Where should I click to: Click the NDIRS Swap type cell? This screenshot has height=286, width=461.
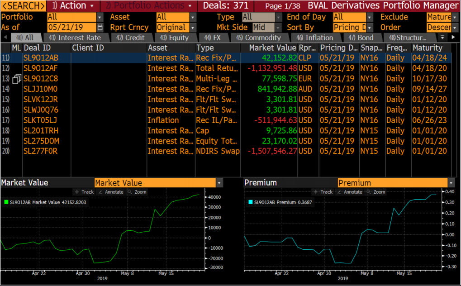click(218, 151)
